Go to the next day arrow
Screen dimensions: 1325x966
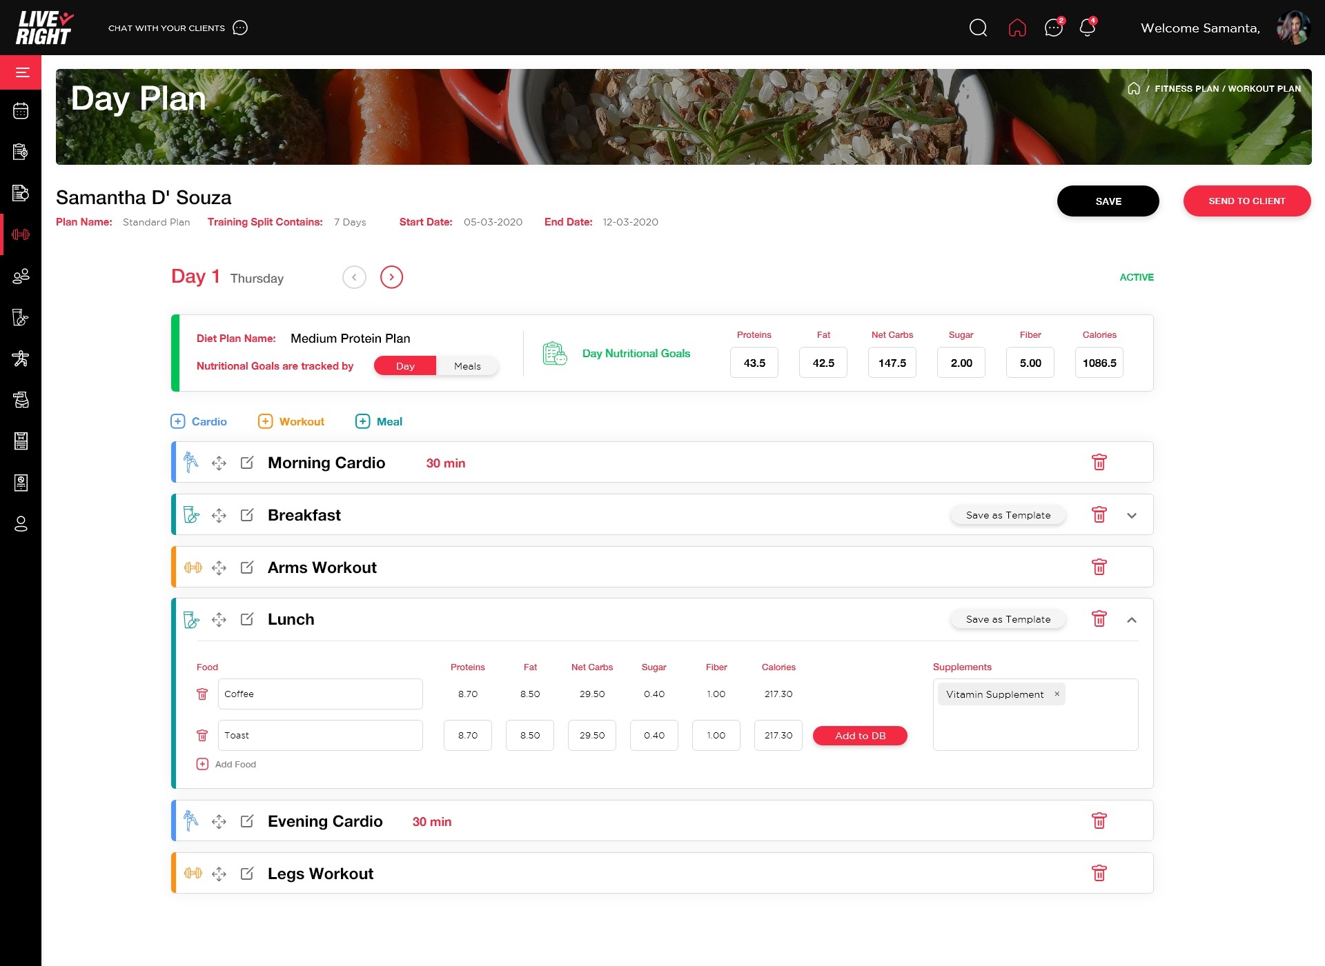click(391, 277)
